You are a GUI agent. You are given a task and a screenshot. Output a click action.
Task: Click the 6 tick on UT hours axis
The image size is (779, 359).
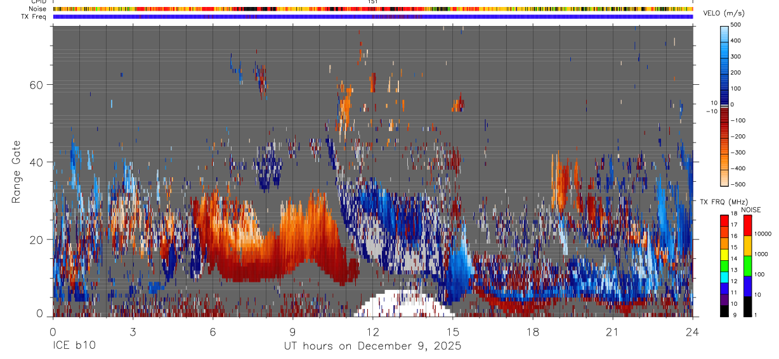[x=213, y=332]
